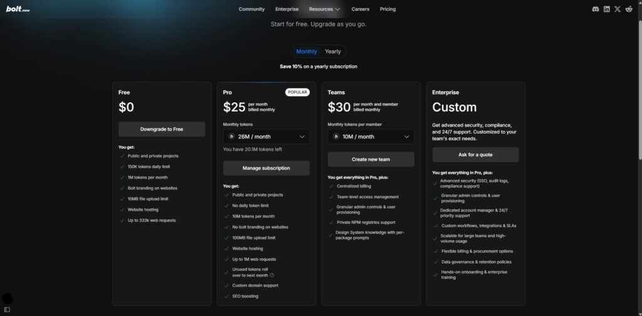Open the 26M / month tokens dropdown
The height and width of the screenshot is (316, 642).
coord(266,137)
